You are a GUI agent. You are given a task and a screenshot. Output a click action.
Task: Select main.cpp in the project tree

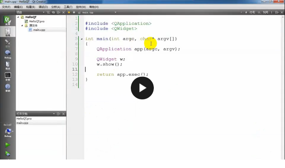pos(39,30)
